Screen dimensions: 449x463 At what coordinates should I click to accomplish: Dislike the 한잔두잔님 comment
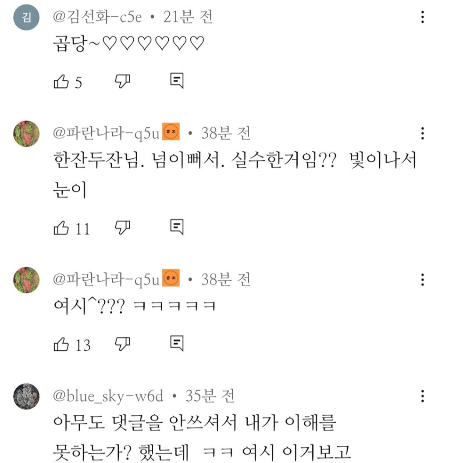tap(123, 227)
